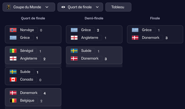The image size is (185, 109).
Task: Click the eye icon beside Quart de finale
Action: (x=63, y=7)
